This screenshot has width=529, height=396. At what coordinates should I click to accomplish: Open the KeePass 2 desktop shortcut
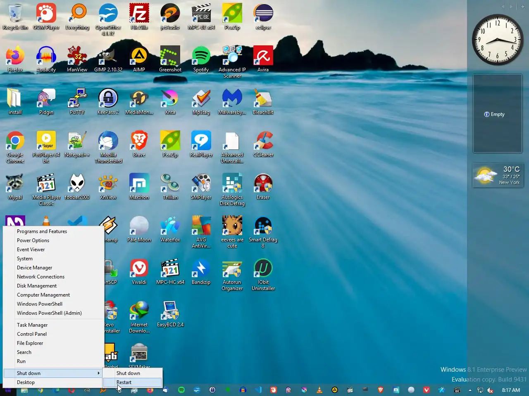coord(108,101)
